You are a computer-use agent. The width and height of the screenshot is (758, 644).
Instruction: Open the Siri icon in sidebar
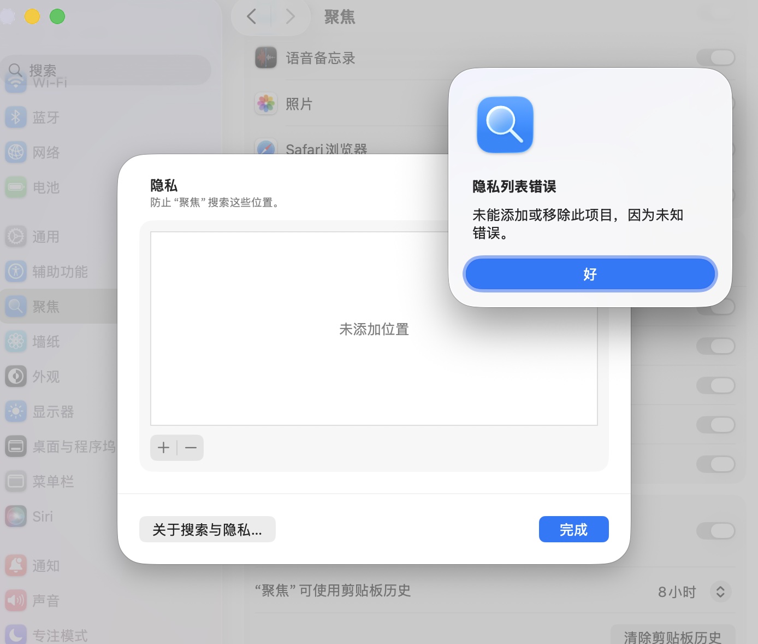(x=16, y=516)
